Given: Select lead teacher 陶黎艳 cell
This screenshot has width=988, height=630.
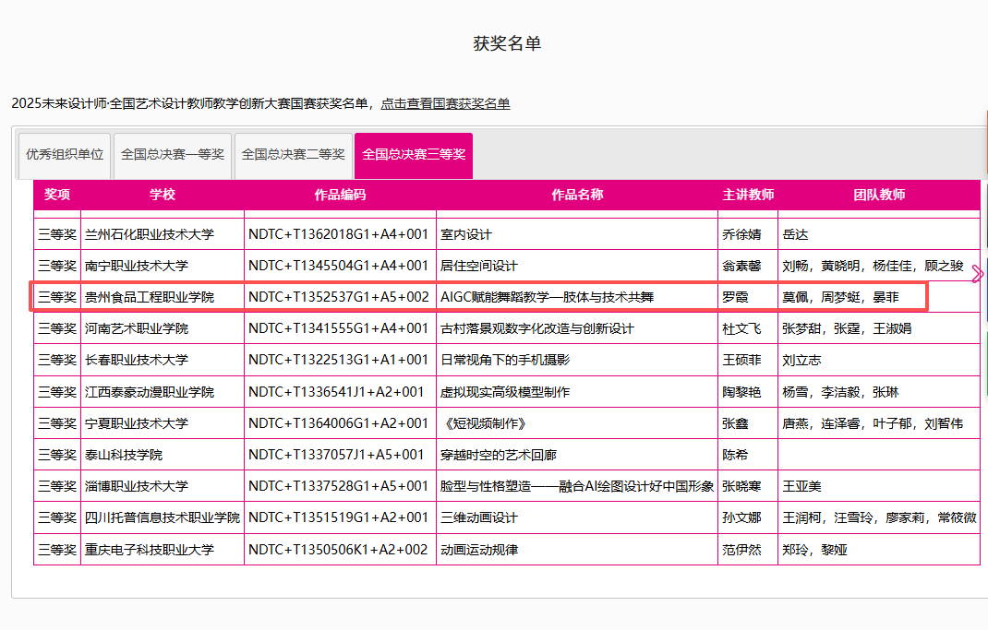Looking at the screenshot, I should tap(741, 392).
